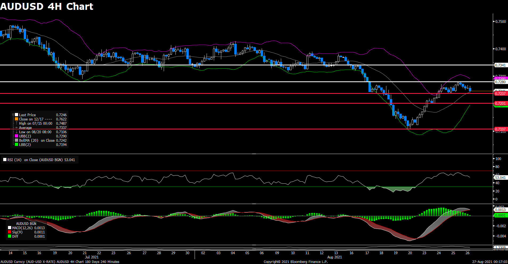This screenshot has height=264, width=508.
Task: Click the MACD 0.0013 value tag
Action: pos(501,210)
